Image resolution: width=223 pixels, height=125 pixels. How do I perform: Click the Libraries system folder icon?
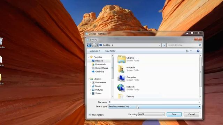tap(122, 59)
